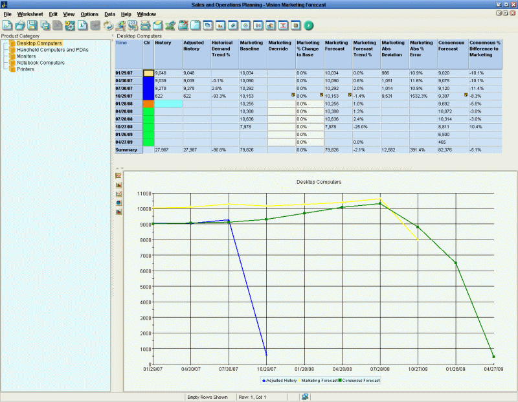Open the File menu
This screenshot has height=402, width=518.
7,14
